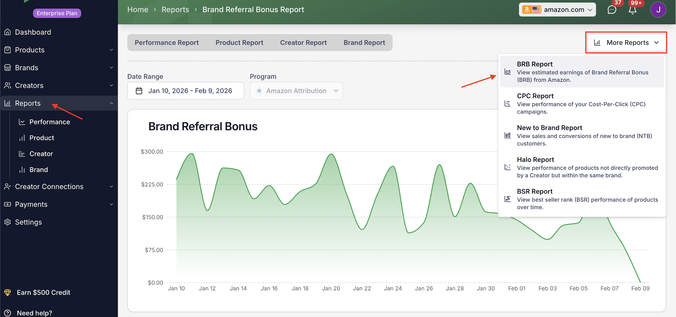The height and width of the screenshot is (317, 676).
Task: Click the Earn $500 Credit diamond icon
Action: (8, 292)
